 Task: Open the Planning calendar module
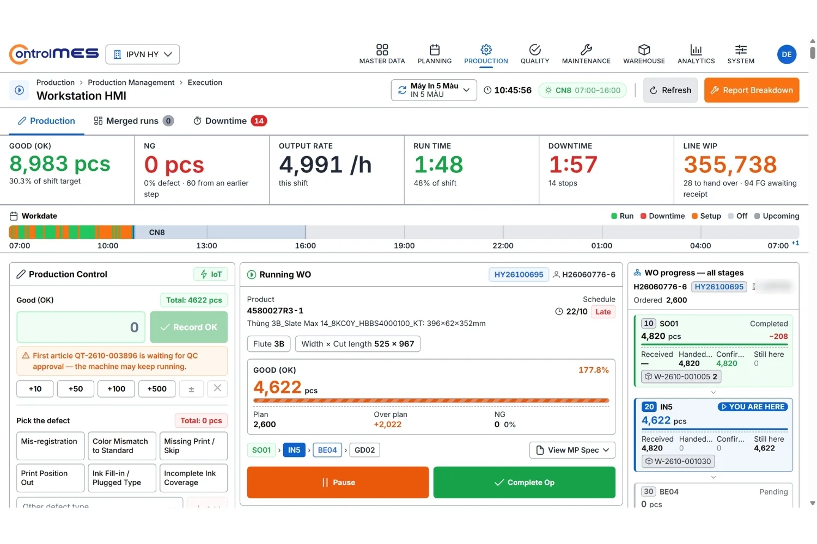pyautogui.click(x=434, y=54)
